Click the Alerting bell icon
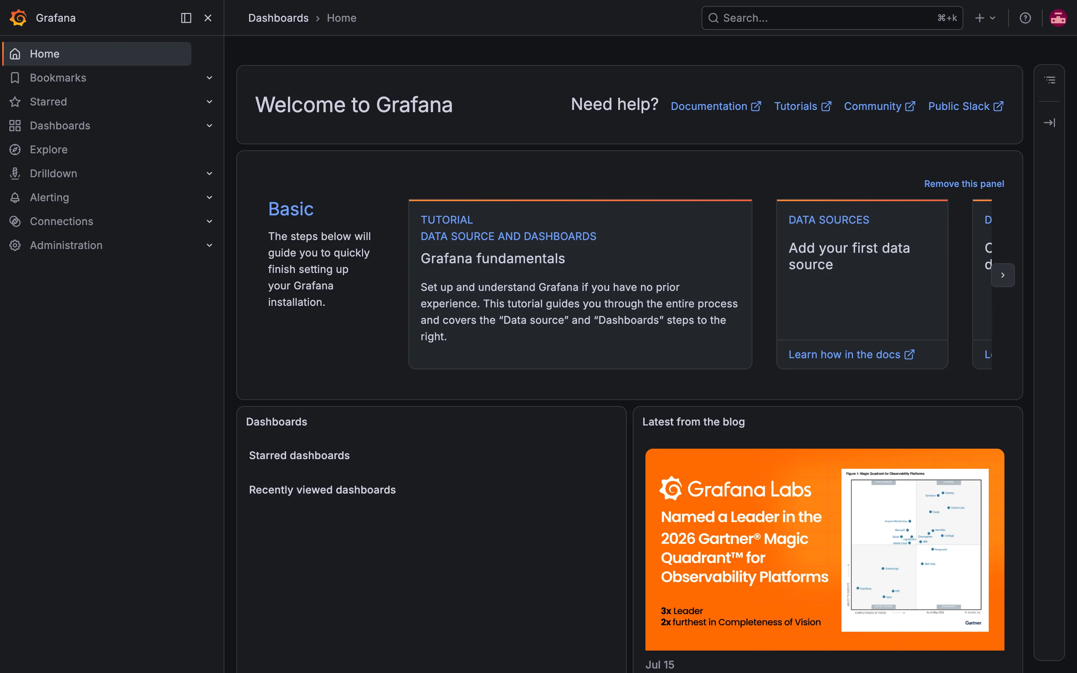The height and width of the screenshot is (673, 1077). (x=15, y=198)
